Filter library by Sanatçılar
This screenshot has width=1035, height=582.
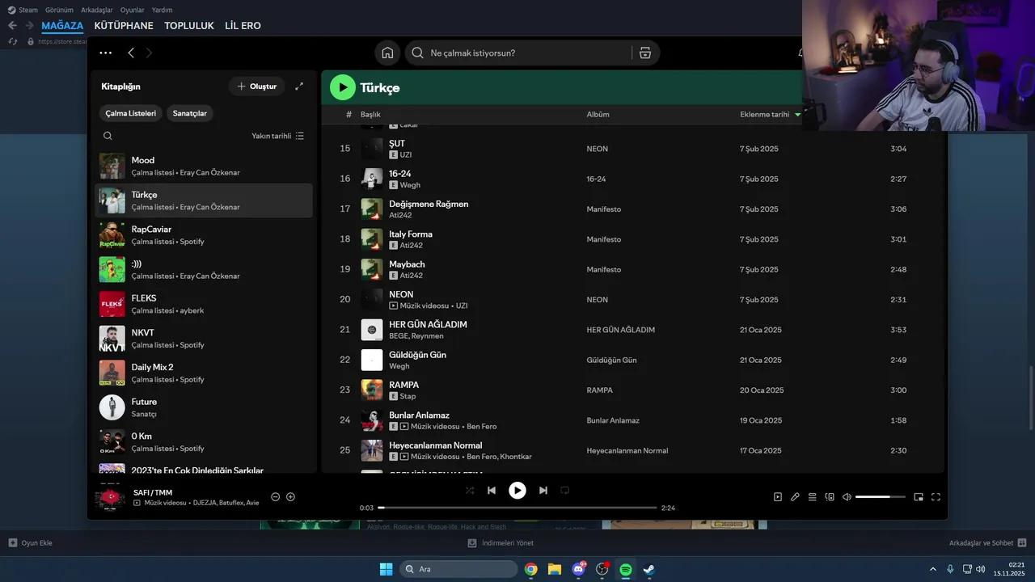[190, 113]
